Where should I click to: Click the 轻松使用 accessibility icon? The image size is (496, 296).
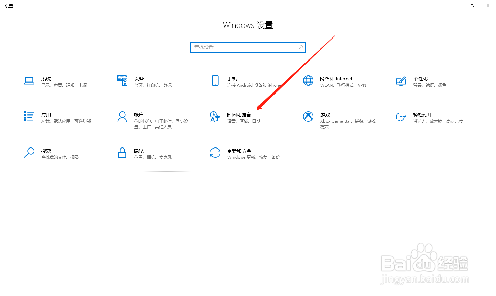(x=401, y=117)
